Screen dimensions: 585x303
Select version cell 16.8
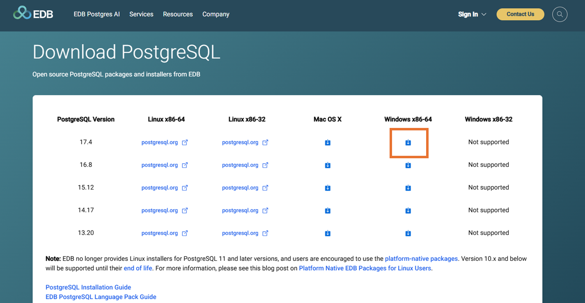pyautogui.click(x=86, y=164)
